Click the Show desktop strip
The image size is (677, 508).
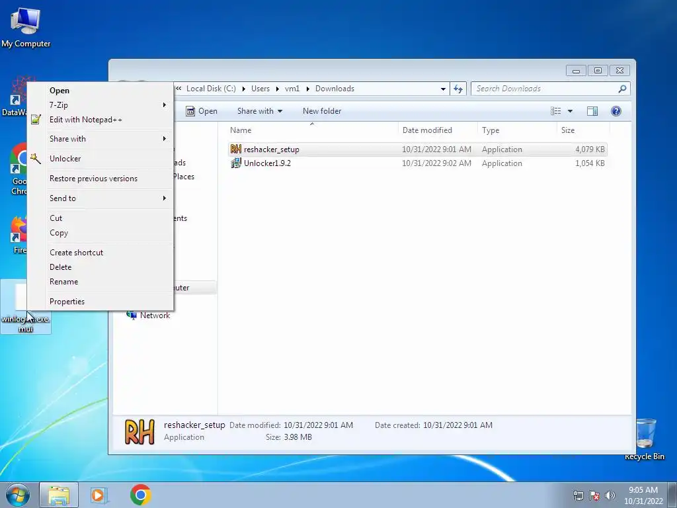(x=672, y=495)
